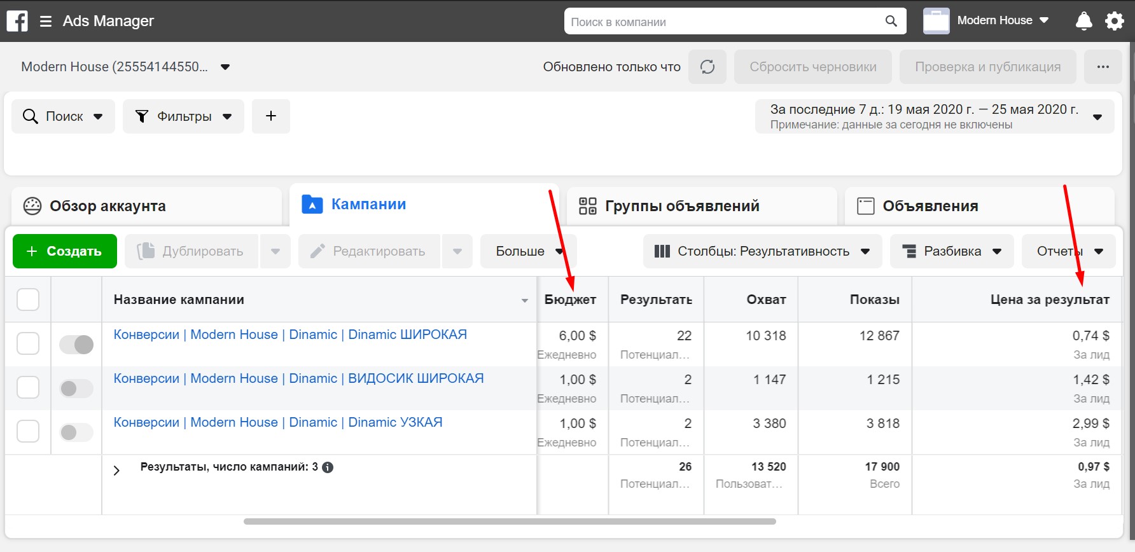The height and width of the screenshot is (552, 1135).
Task: Turn off the Dinamic ШИРОКАЯ campaign switch
Action: 76,345
